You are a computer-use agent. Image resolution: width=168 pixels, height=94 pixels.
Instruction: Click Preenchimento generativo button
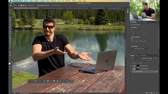(x=36, y=81)
